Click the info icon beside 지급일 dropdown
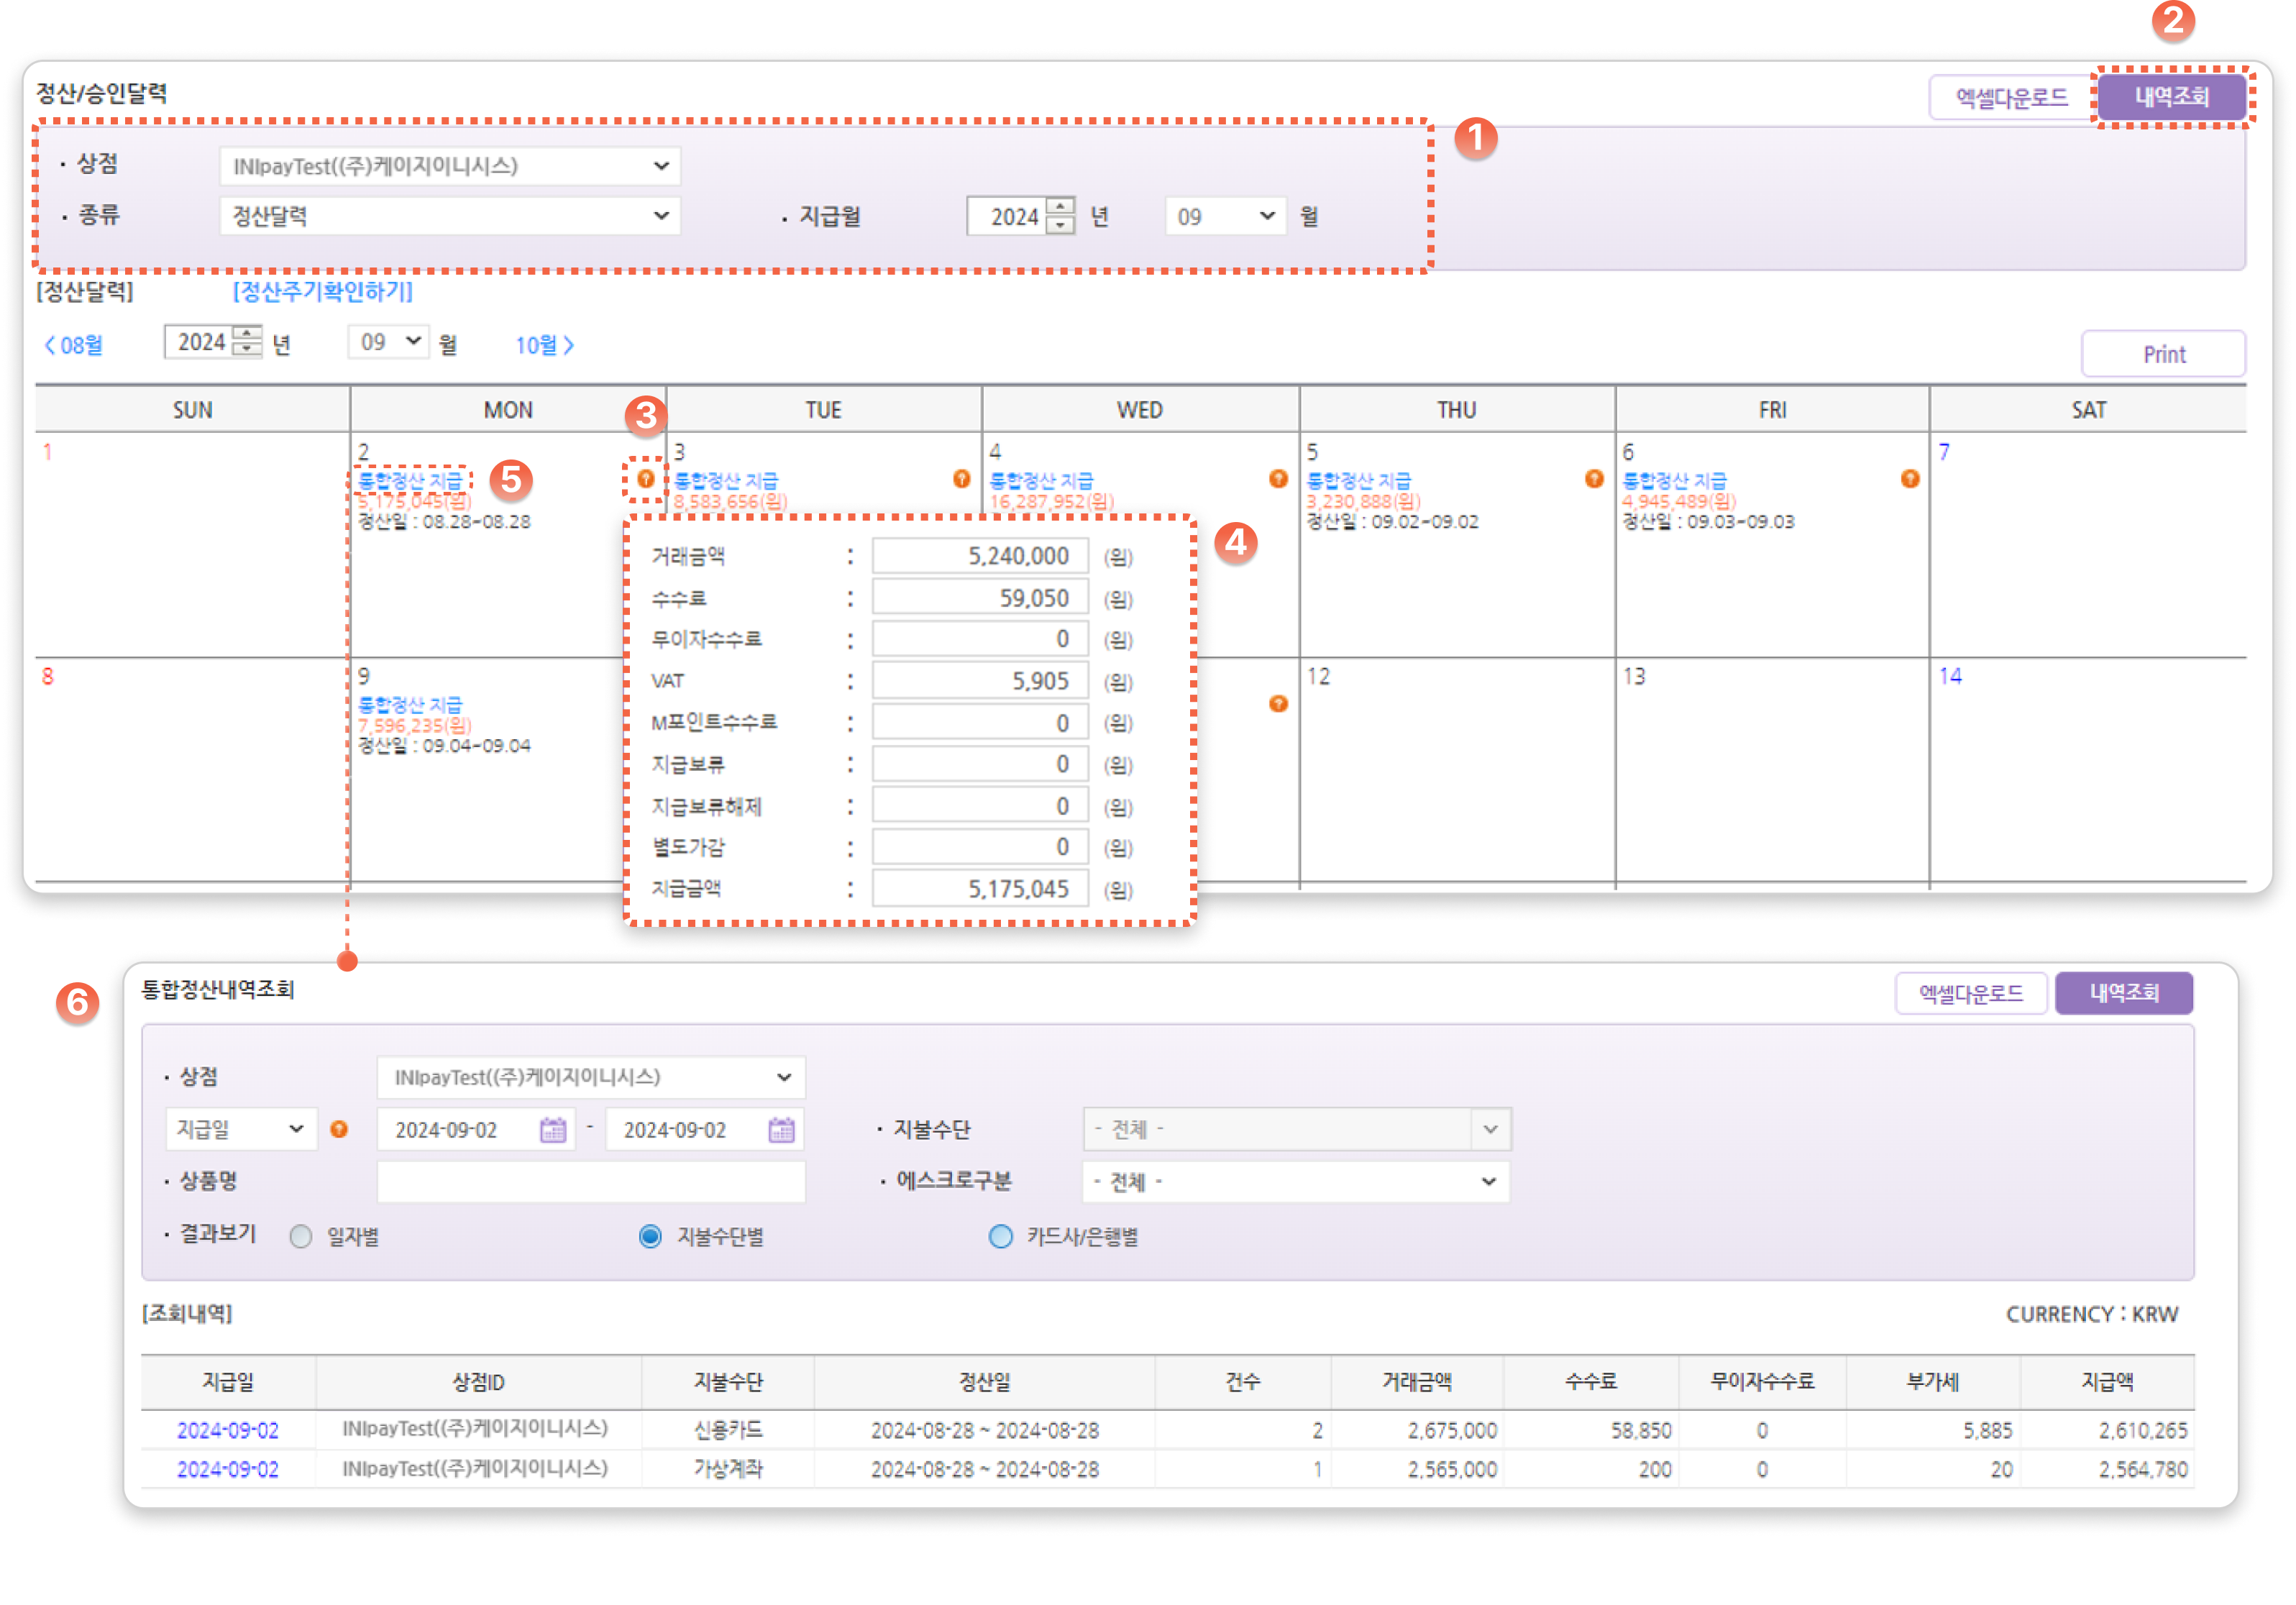Image resolution: width=2296 pixels, height=1605 pixels. tap(339, 1129)
